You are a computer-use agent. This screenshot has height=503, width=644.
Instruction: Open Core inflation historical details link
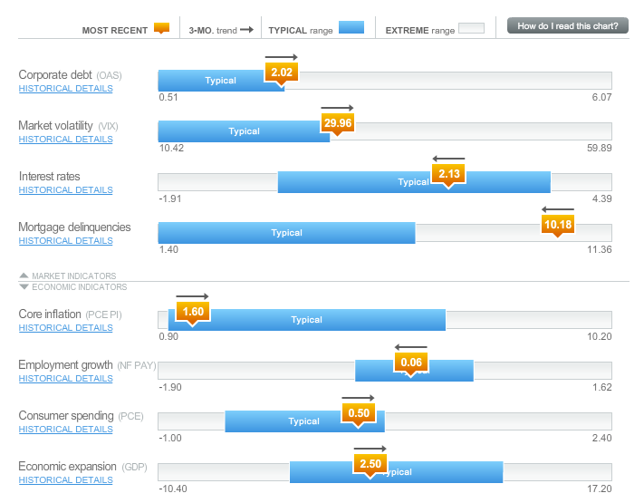point(66,328)
